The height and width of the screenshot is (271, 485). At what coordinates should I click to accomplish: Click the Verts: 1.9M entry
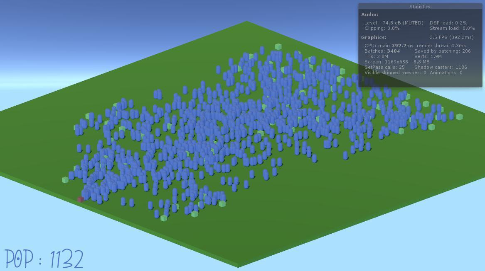[428, 56]
